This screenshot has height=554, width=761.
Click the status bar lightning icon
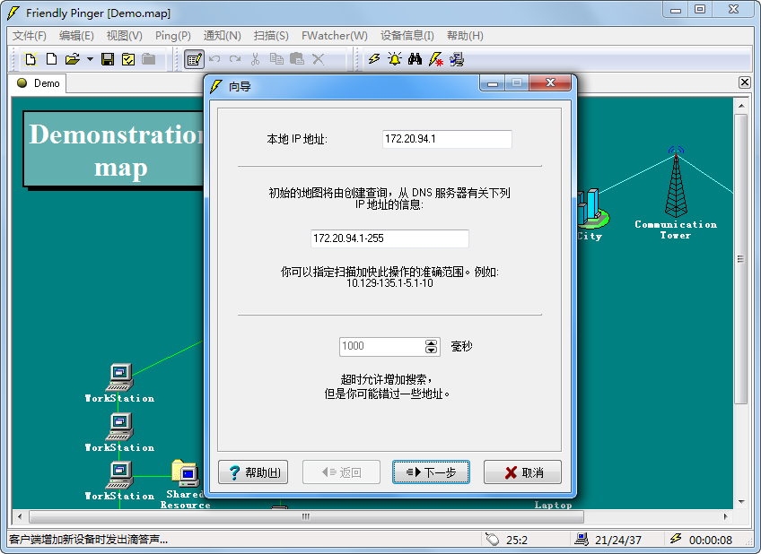676,539
